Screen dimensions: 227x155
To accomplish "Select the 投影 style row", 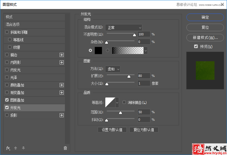I will click(34, 115).
